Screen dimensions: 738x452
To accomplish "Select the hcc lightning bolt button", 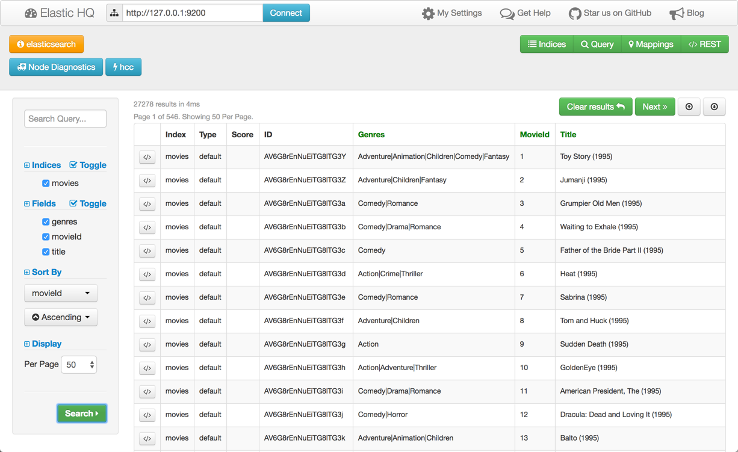I will (x=123, y=67).
